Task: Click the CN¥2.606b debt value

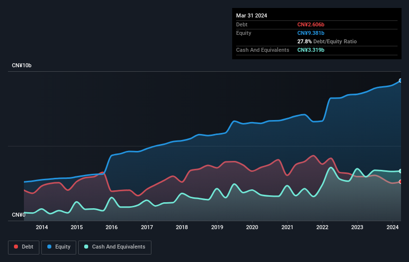Action: point(311,24)
